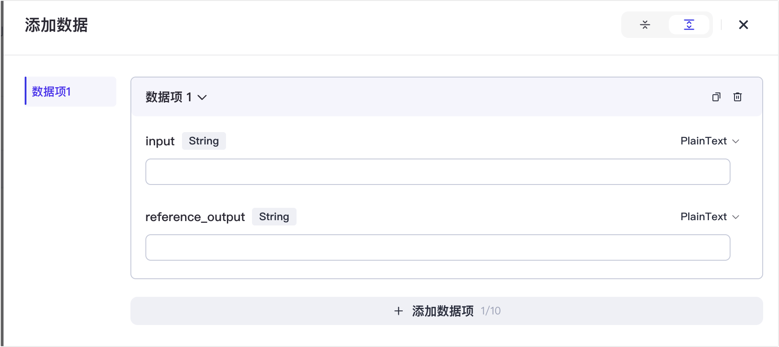The height and width of the screenshot is (347, 779).
Task: Focus the input text field
Action: click(x=438, y=172)
